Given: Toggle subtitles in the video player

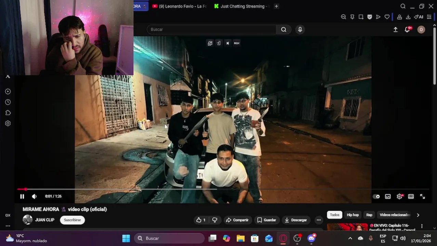Looking at the screenshot, I should click(388, 196).
